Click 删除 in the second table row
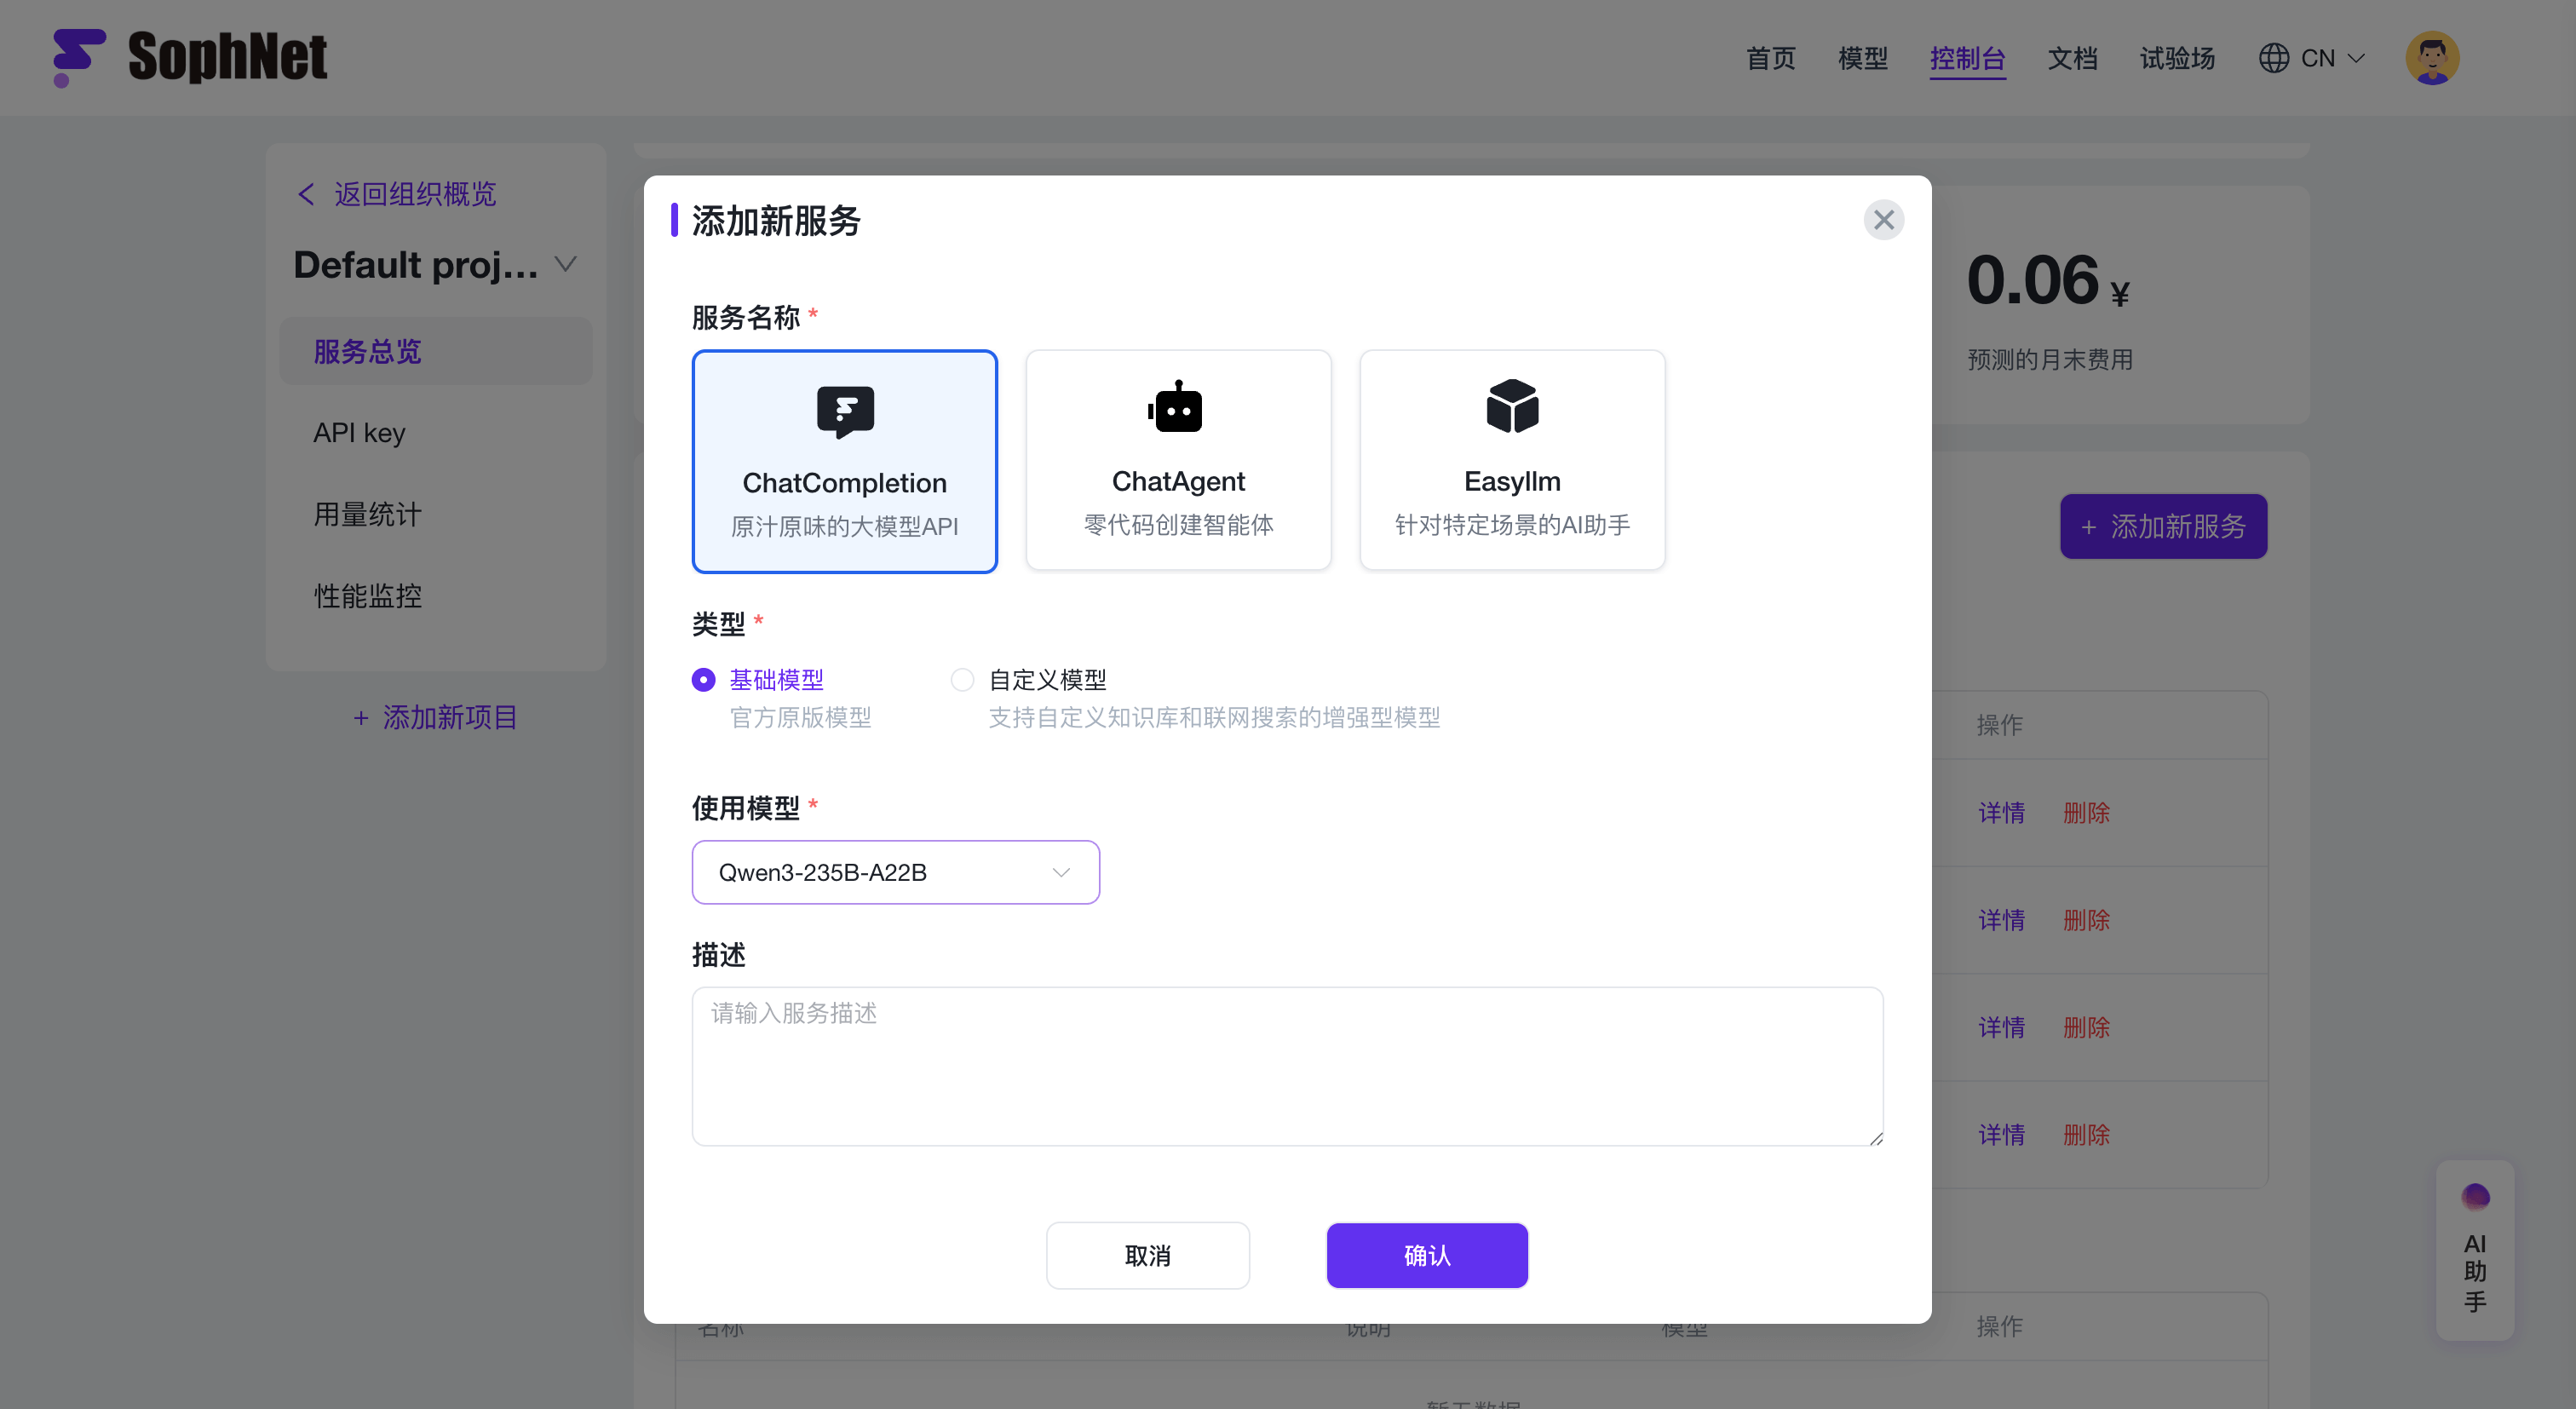The width and height of the screenshot is (2576, 1409). [2086, 920]
